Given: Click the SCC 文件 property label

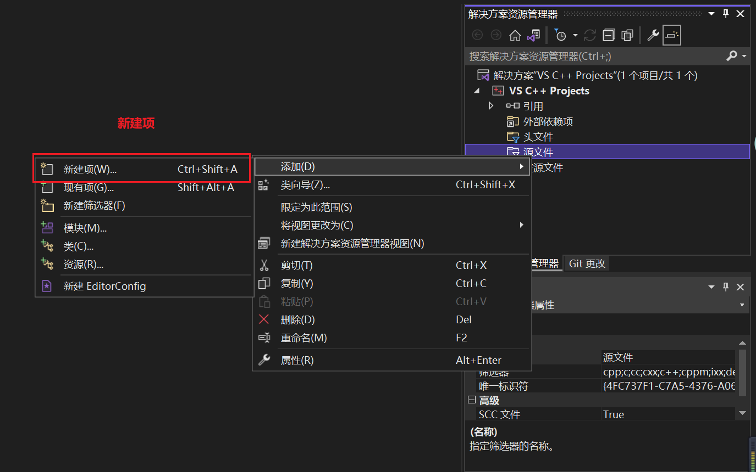Looking at the screenshot, I should (499, 414).
